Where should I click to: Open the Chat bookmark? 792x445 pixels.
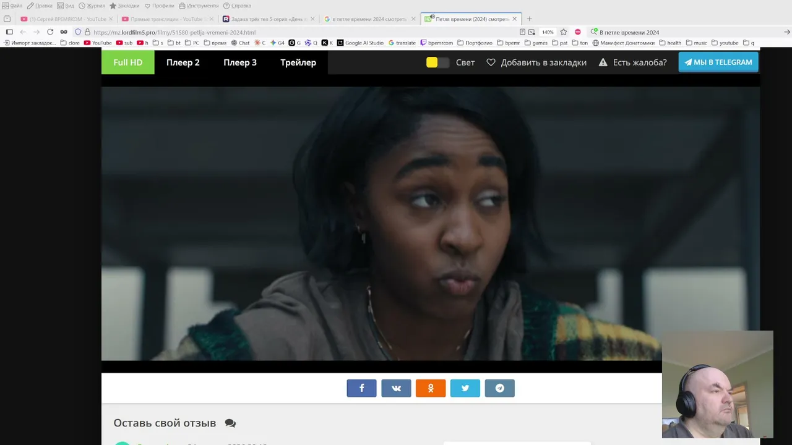pyautogui.click(x=240, y=43)
